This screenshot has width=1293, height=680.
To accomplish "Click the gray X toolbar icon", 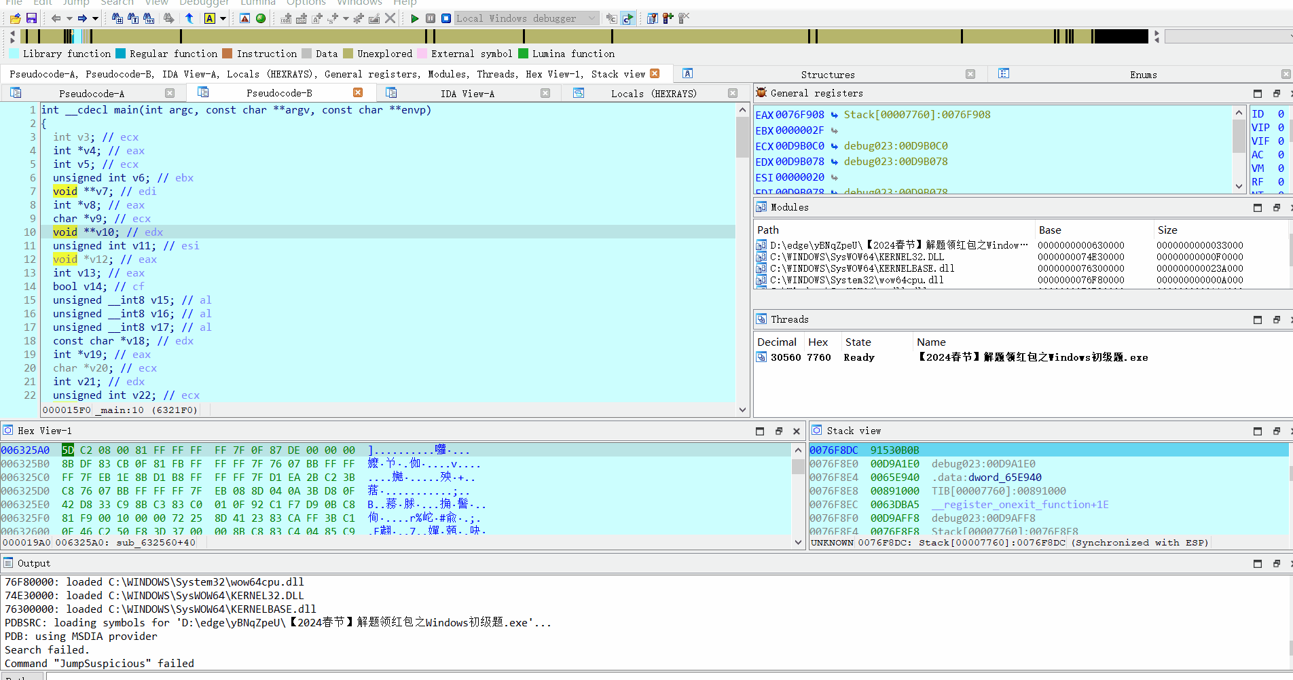I will (390, 18).
